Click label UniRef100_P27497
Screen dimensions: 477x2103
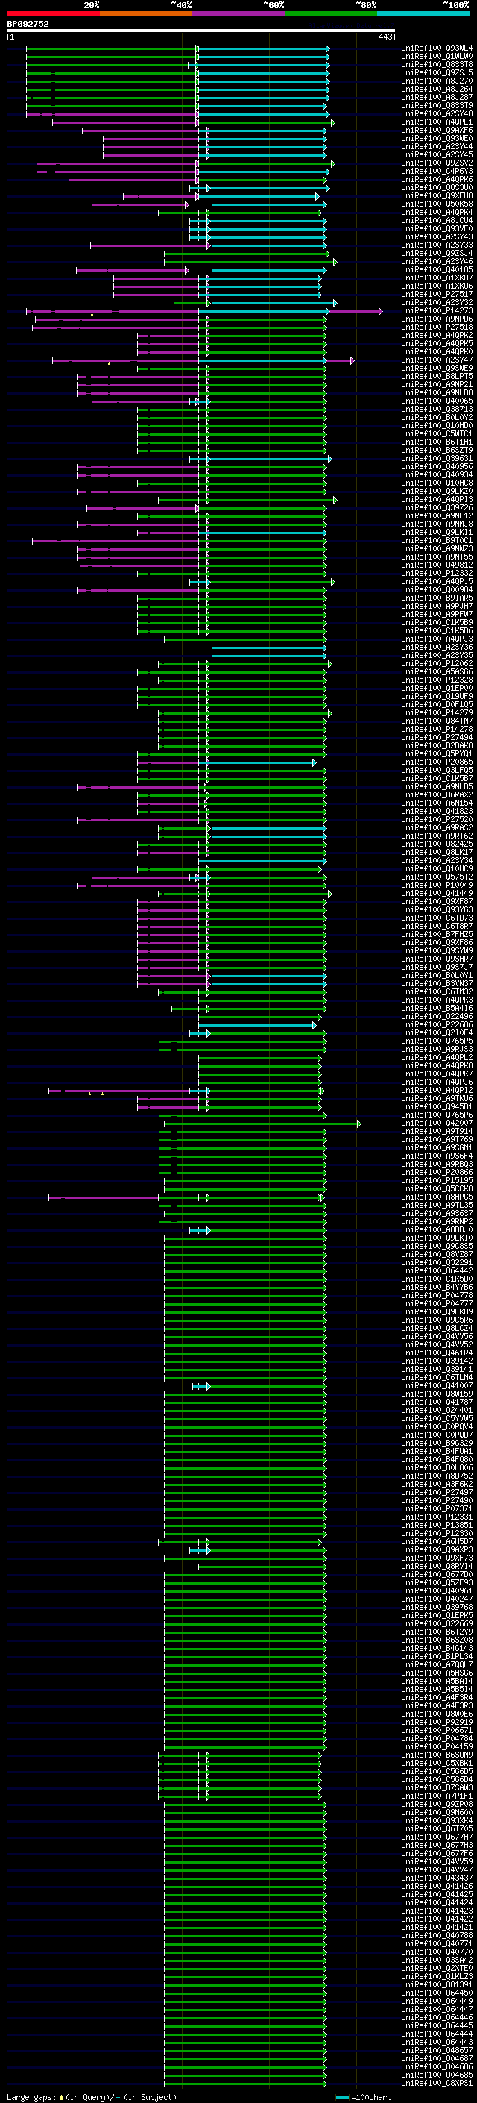[437, 1492]
